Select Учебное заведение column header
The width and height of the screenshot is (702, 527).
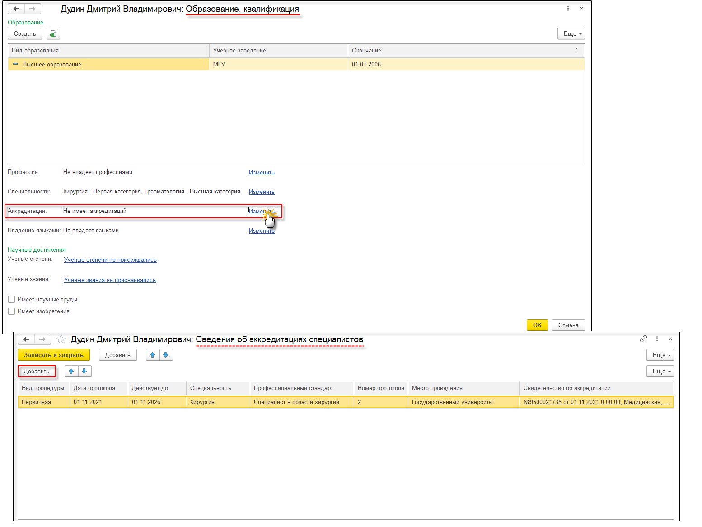tap(279, 50)
